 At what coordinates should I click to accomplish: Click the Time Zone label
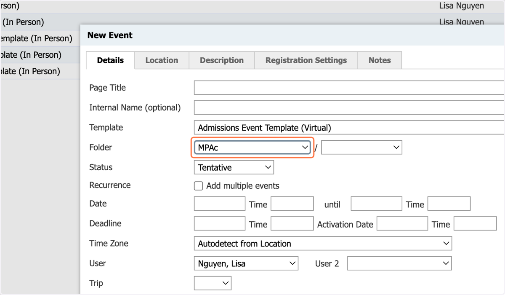coord(109,244)
